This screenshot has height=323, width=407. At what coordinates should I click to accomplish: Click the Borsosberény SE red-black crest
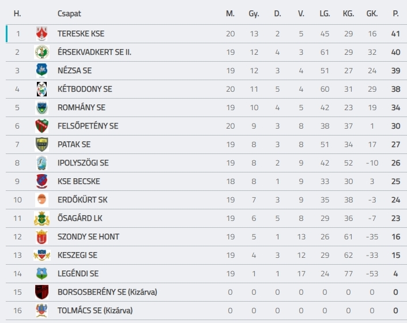pos(42,292)
